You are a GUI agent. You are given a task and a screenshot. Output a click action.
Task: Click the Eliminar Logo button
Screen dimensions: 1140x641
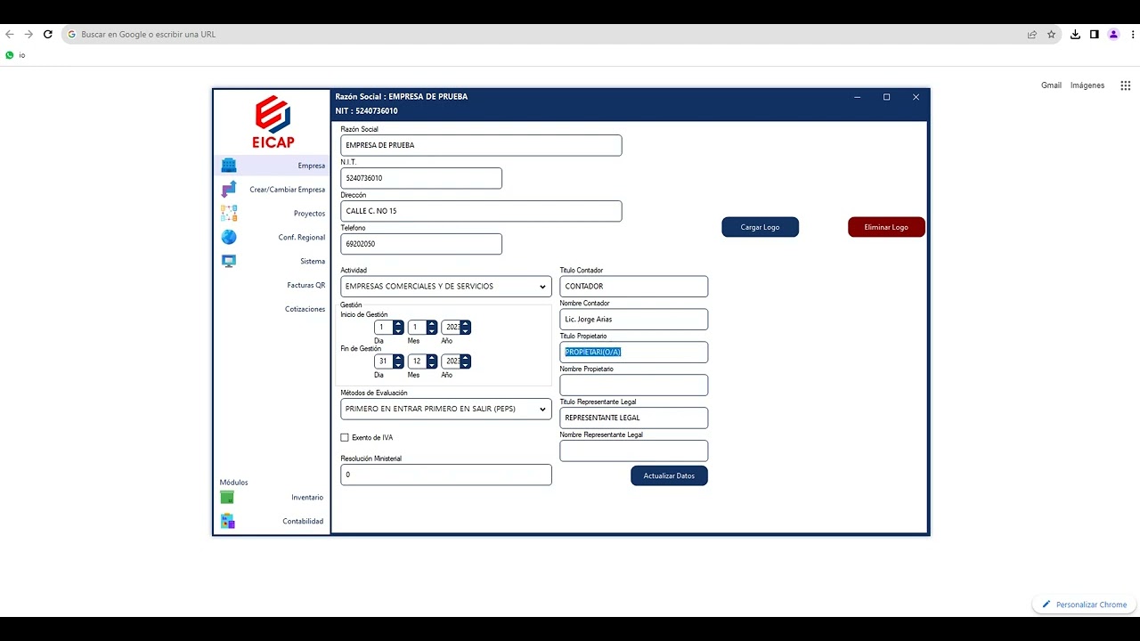coord(886,227)
